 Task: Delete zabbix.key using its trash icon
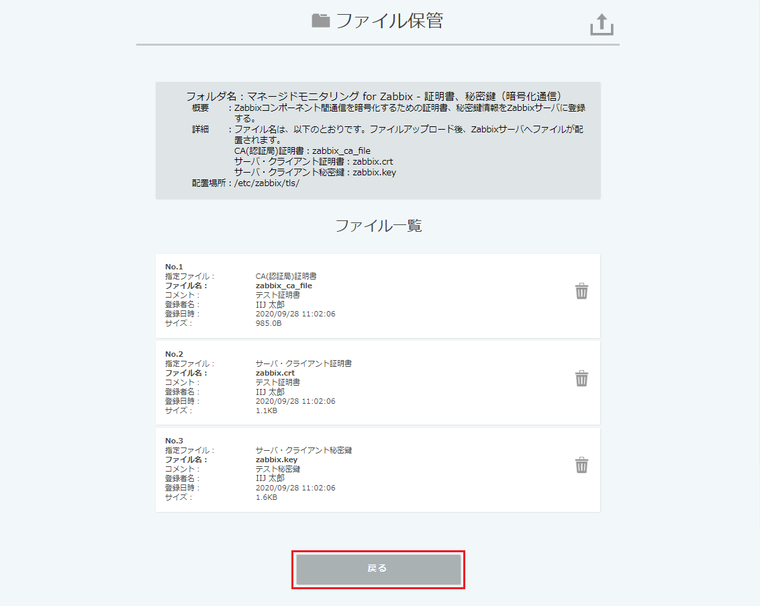point(581,466)
